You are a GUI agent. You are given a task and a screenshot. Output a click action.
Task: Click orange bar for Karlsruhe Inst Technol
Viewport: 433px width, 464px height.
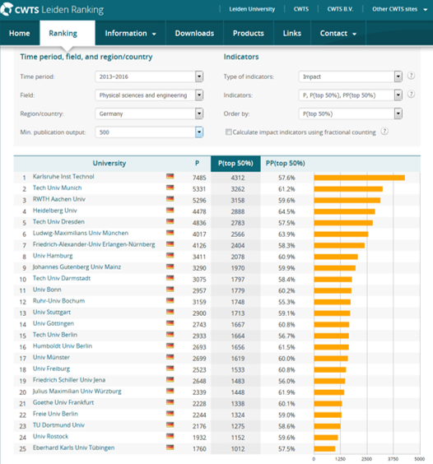(359, 178)
